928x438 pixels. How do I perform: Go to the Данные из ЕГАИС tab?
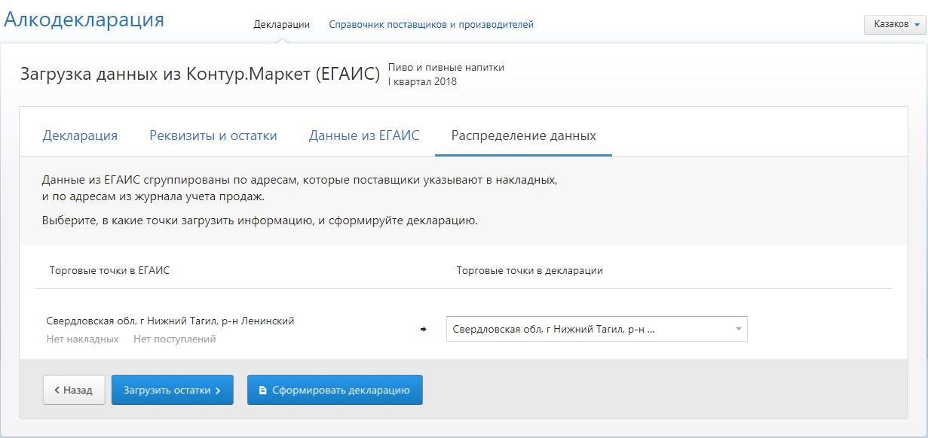tap(363, 135)
